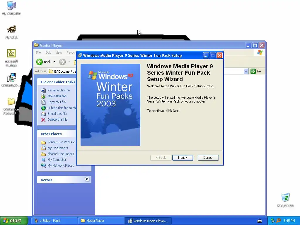Click the E-mail envelope icon
This screenshot has height=225, width=300.
pos(43,114)
